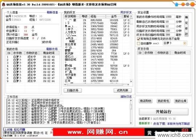Screen dimensions: 196x139
Task: Open the 成熟列表 button
Action: coord(123,90)
